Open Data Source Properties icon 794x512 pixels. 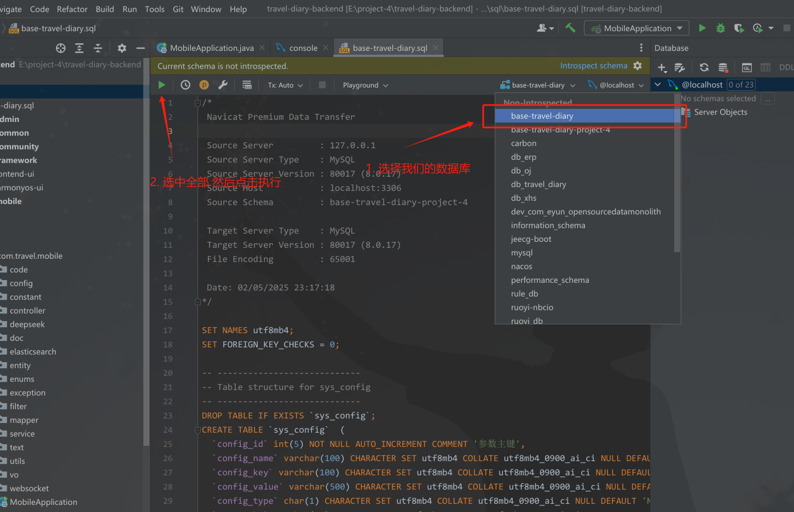[680, 67]
